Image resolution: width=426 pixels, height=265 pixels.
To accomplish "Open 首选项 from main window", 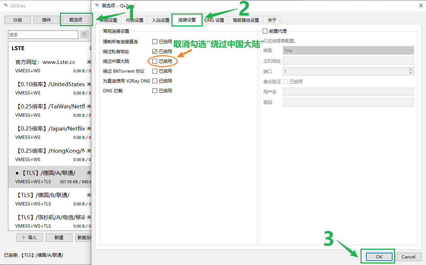I will (x=76, y=20).
